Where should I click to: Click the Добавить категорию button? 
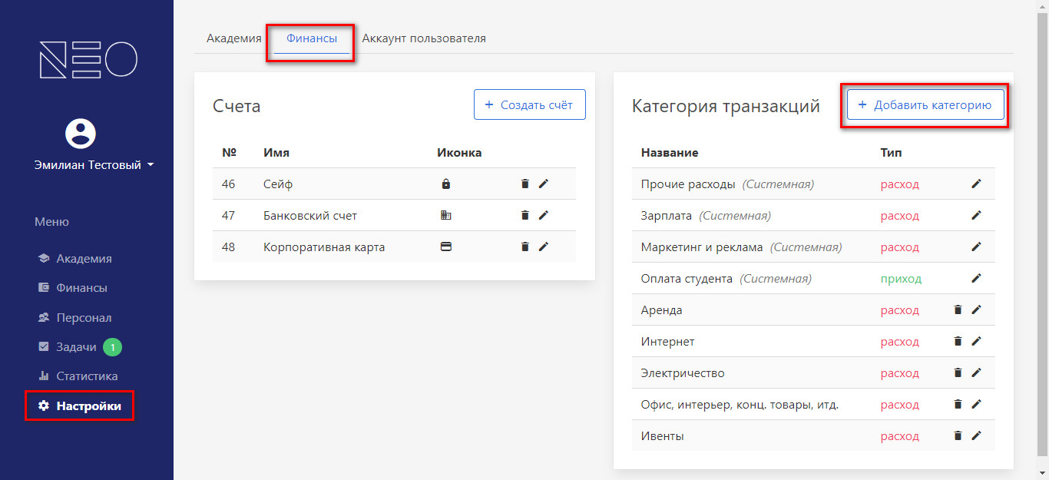click(925, 104)
